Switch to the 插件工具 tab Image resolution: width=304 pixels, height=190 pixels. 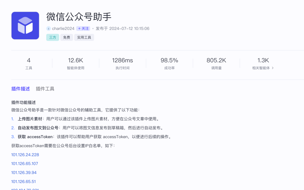45,89
